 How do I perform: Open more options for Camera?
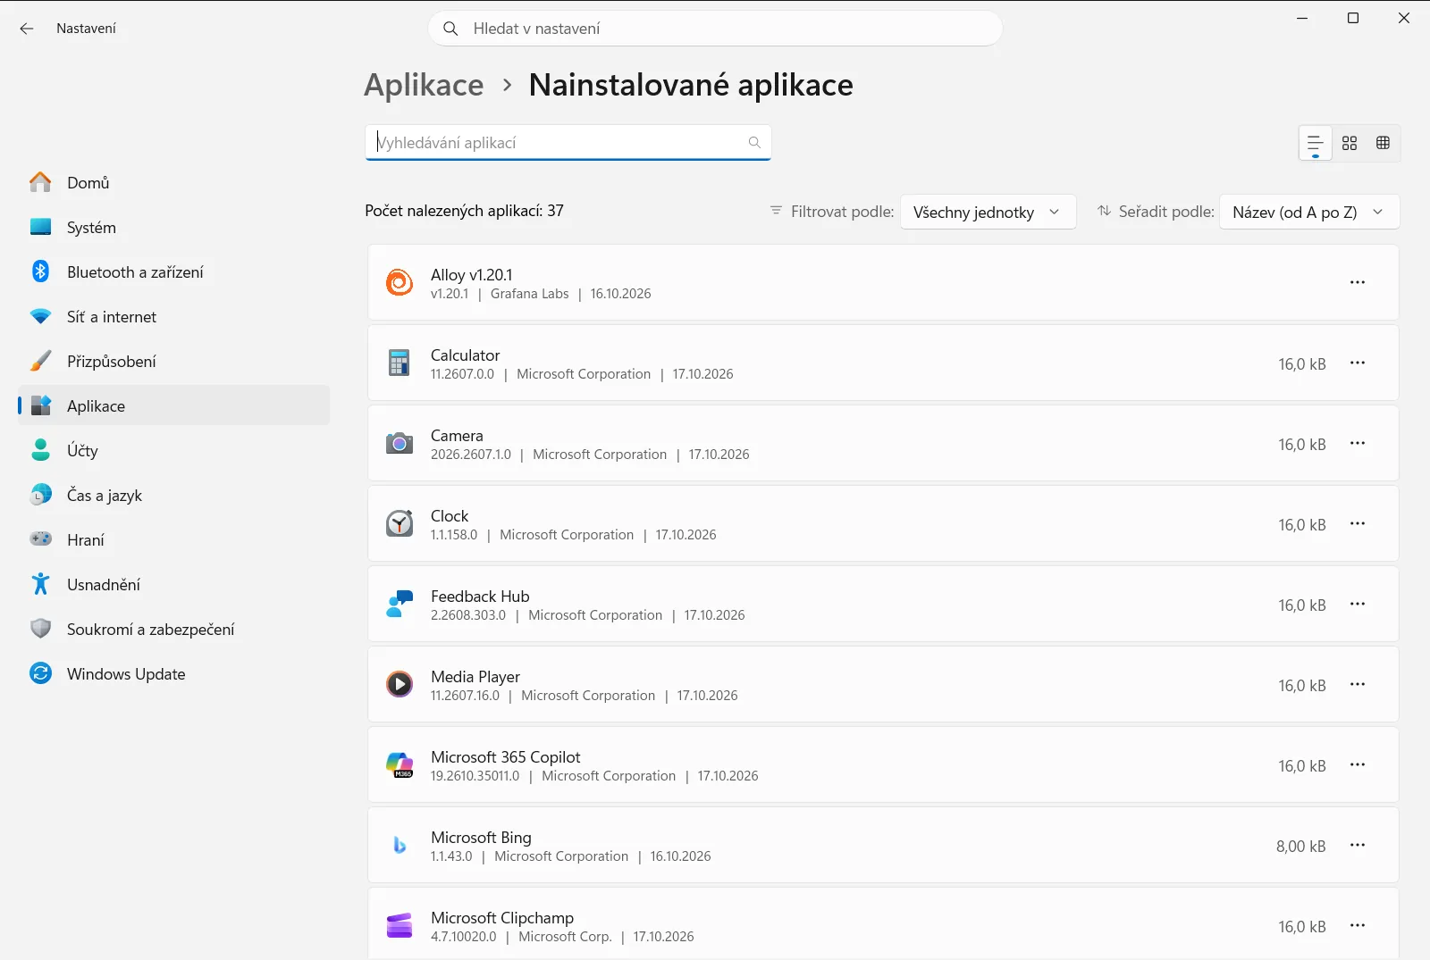click(1358, 443)
